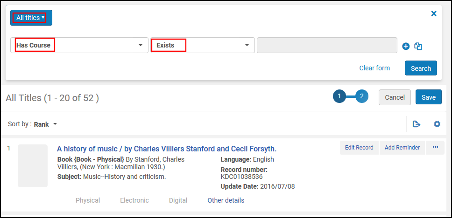Viewport: 452px width, 218px height.
Task: Click Clear form link
Action: [x=374, y=68]
